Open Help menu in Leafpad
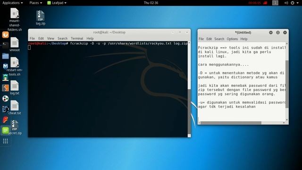This screenshot has width=302, height=170. 244,39
